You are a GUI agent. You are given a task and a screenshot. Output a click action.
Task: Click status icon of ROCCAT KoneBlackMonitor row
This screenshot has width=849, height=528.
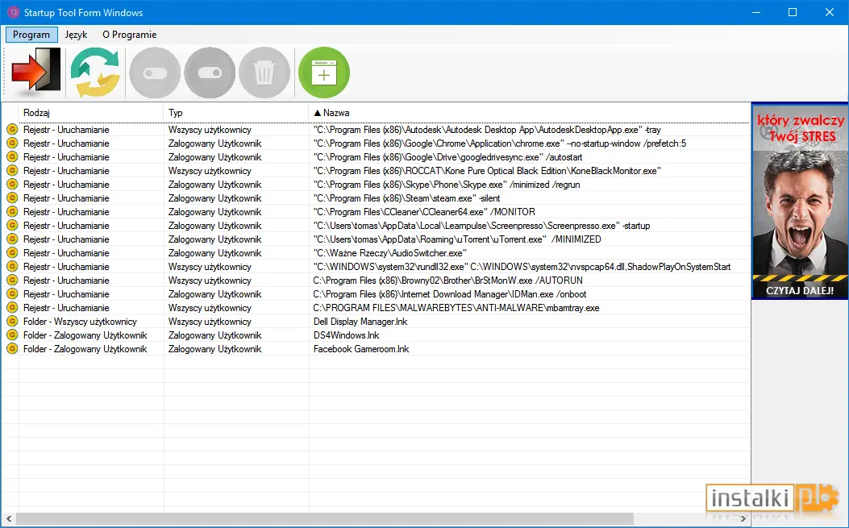point(12,171)
